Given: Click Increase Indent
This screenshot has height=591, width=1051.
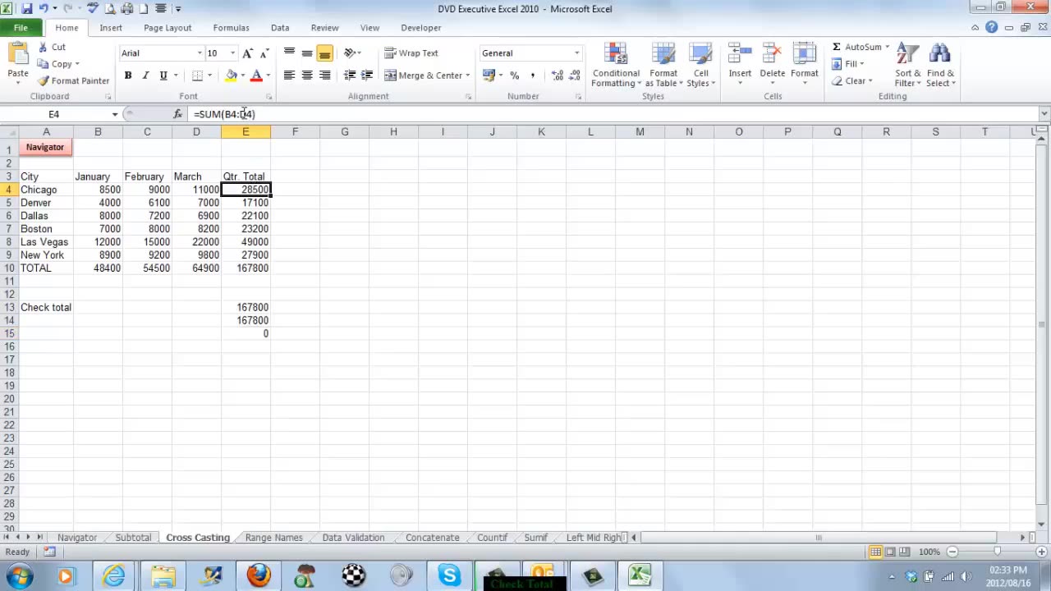Looking at the screenshot, I should click(x=367, y=76).
